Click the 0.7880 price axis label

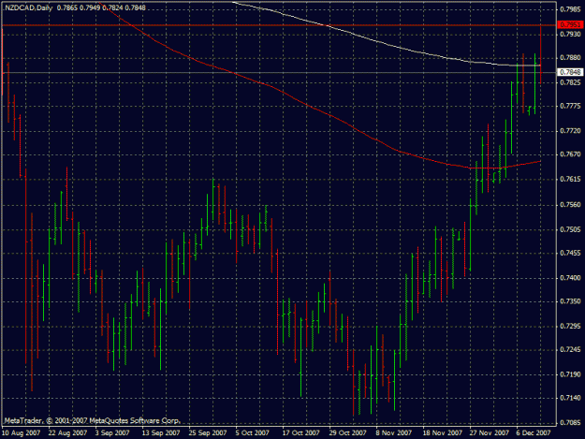(570, 58)
